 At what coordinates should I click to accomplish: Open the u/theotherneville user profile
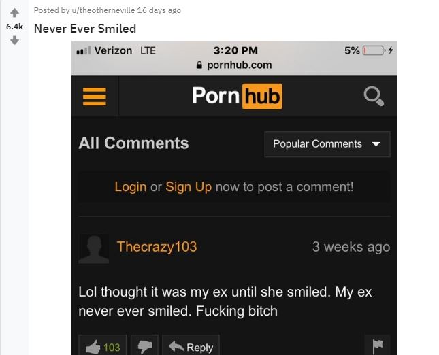click(x=103, y=10)
